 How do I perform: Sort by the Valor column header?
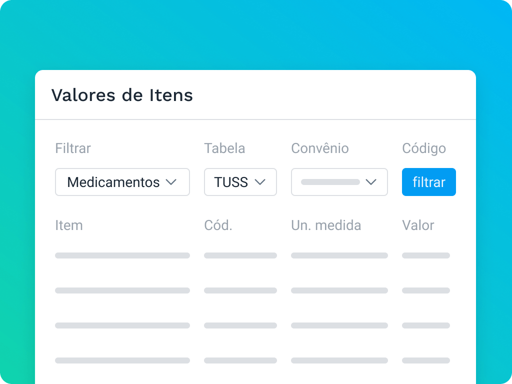click(x=418, y=225)
